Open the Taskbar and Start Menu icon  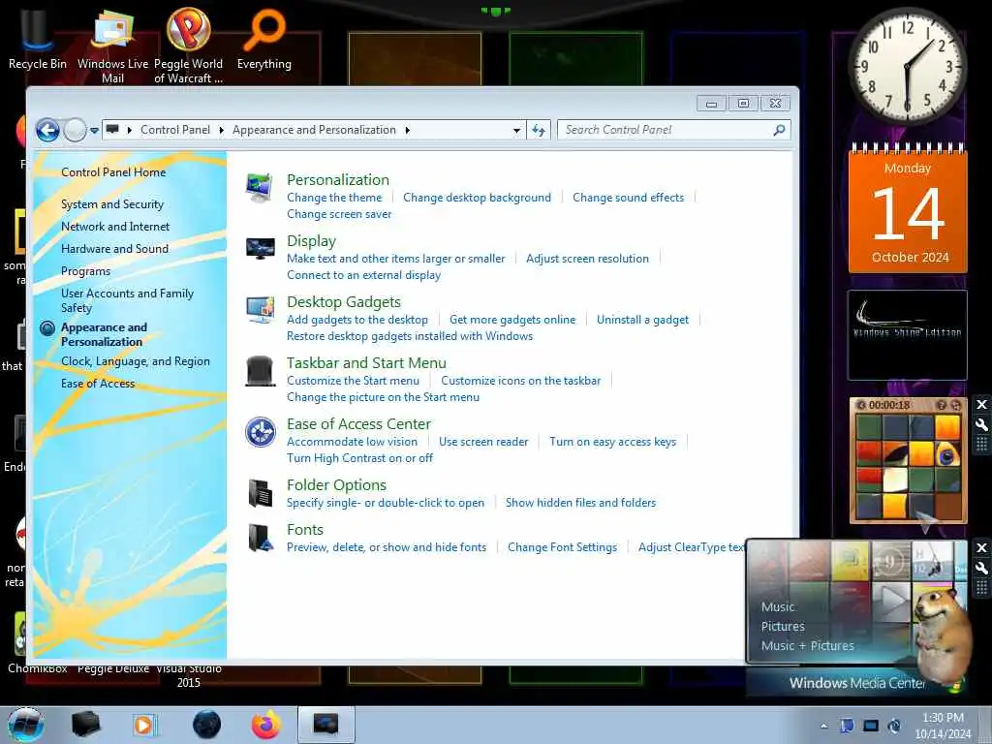(x=260, y=371)
